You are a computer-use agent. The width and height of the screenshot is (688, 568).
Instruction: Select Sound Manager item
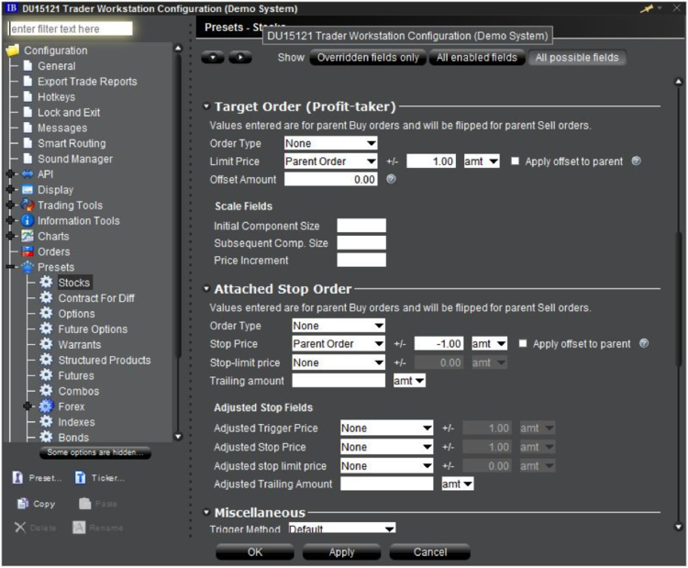click(75, 159)
